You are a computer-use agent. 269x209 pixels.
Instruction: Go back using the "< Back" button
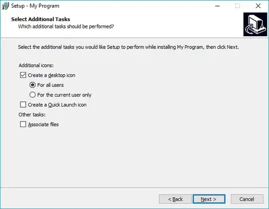pos(175,199)
